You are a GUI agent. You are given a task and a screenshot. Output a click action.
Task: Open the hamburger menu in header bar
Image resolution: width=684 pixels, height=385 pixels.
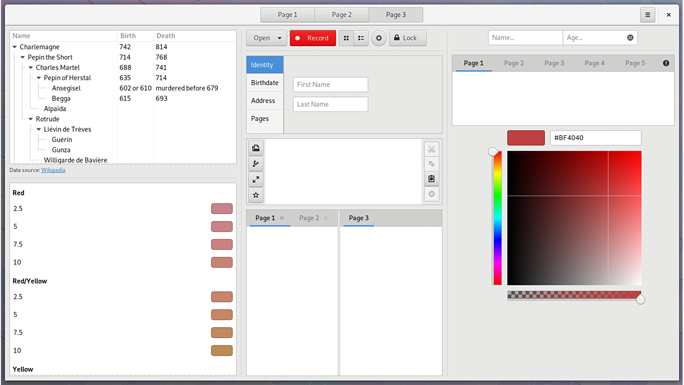click(648, 15)
